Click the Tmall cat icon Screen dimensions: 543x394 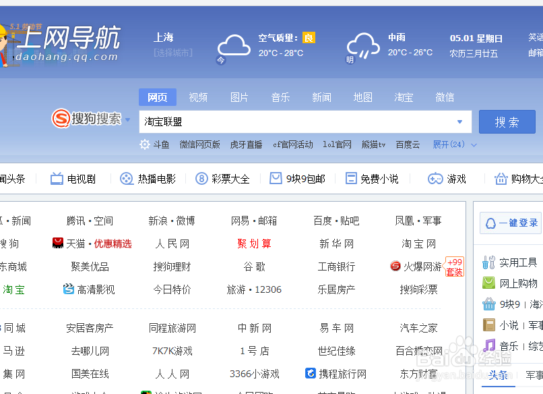click(x=58, y=243)
